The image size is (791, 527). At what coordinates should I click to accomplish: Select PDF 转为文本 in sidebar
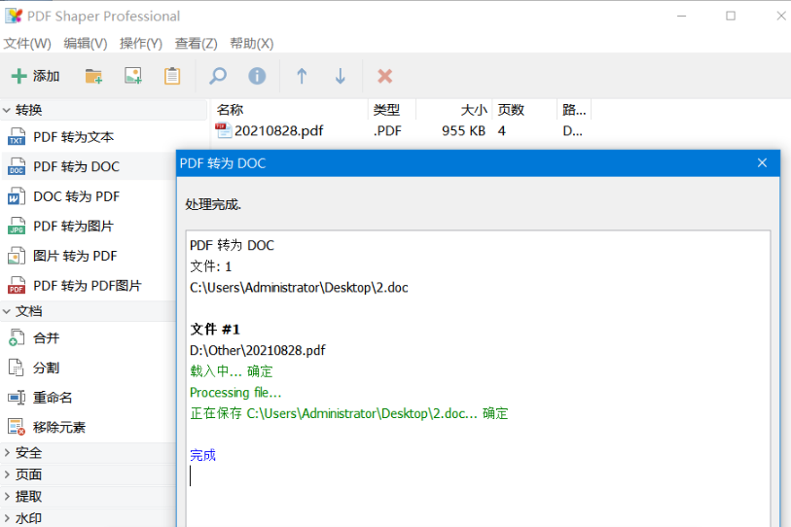click(74, 137)
